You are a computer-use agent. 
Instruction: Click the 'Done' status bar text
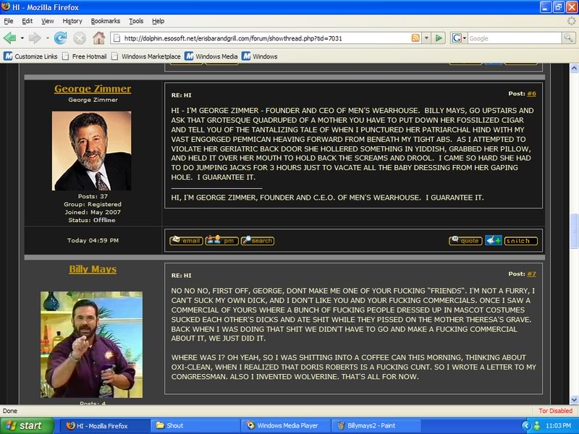tap(10, 411)
